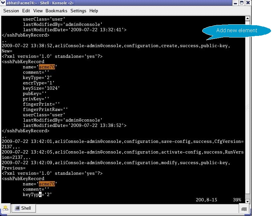272x216 pixels.
Task: Click the 'Previous=' line
Action: (x=14, y=168)
